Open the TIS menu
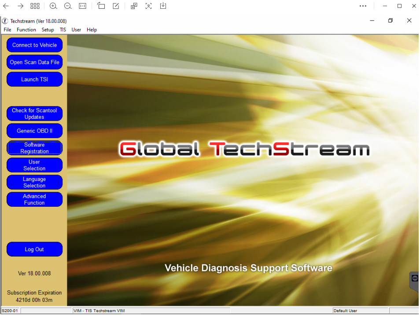Screen dimensions: 420x315 point(63,30)
